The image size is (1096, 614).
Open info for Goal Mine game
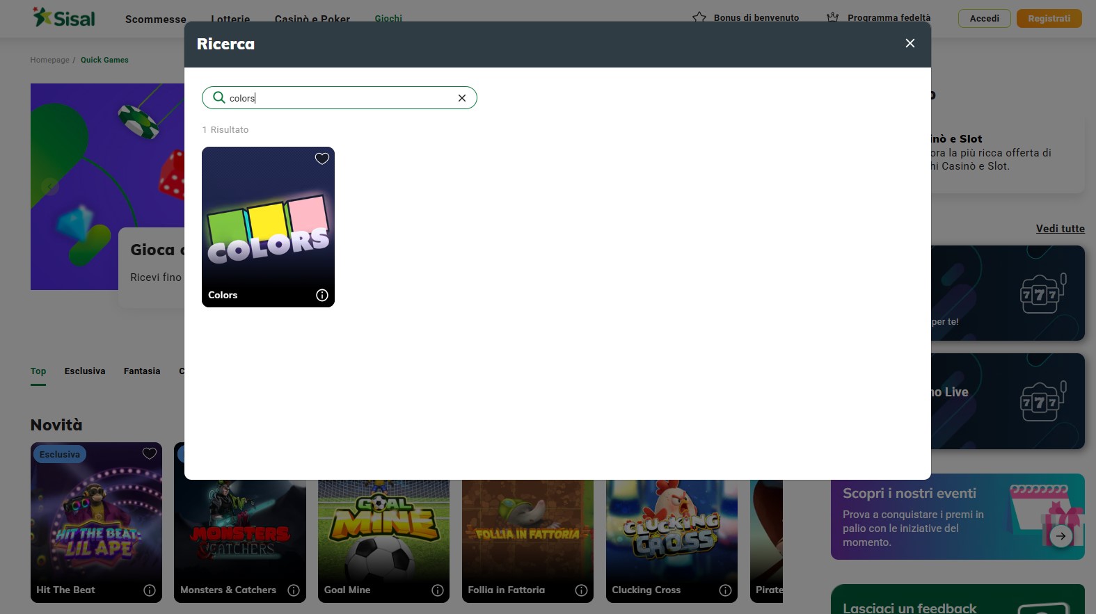pyautogui.click(x=437, y=590)
